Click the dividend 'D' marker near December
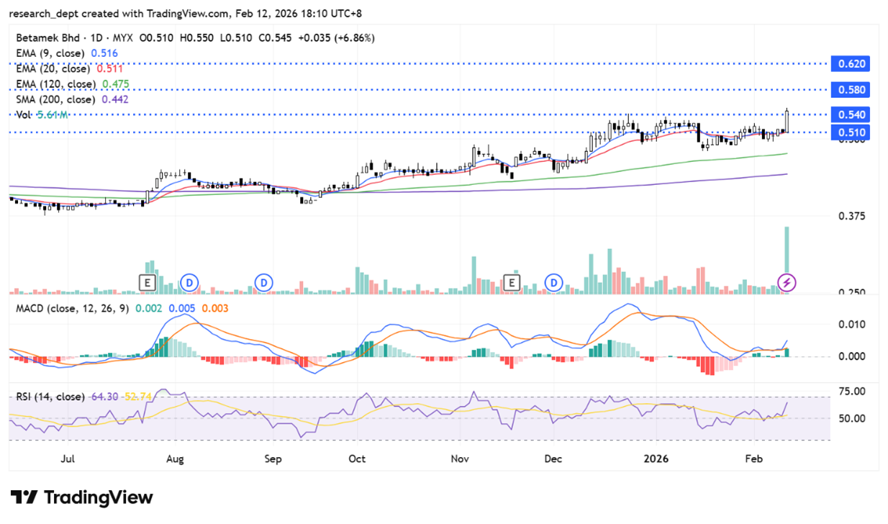Screen dimensions: 888x524 [554, 282]
